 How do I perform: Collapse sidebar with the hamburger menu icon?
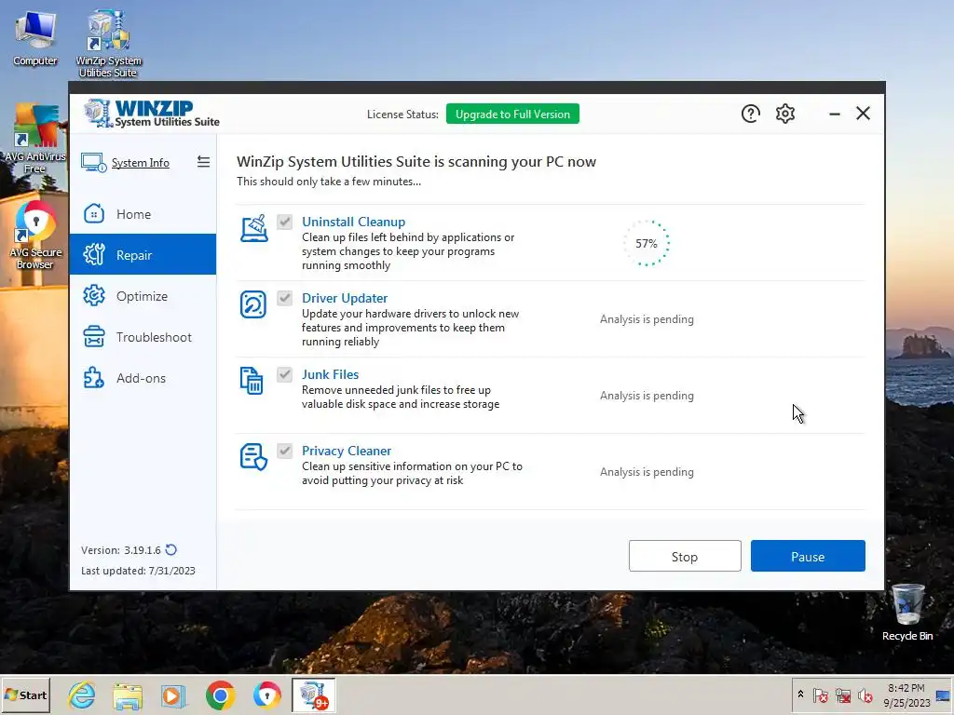click(x=203, y=162)
